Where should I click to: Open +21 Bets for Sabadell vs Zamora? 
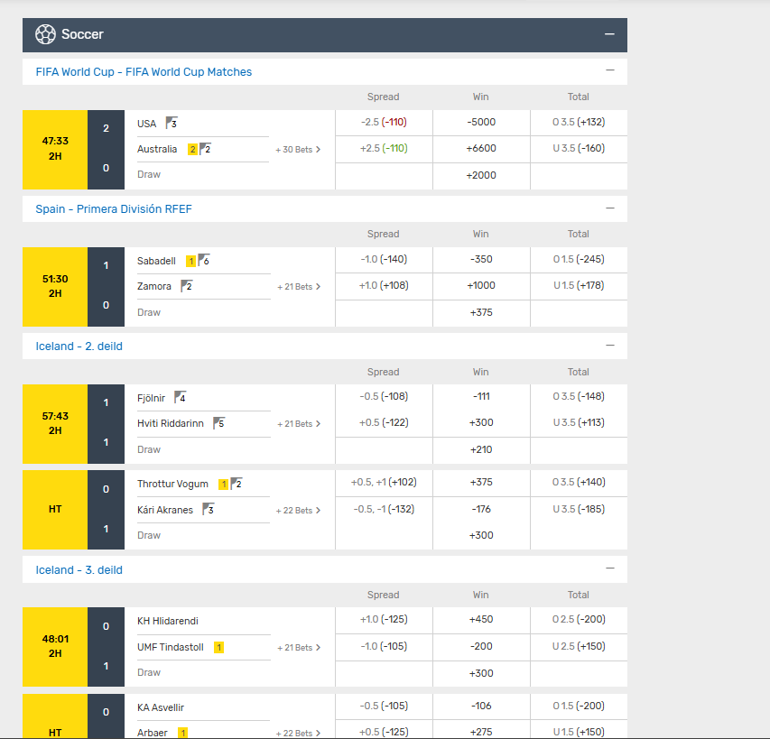pyautogui.click(x=299, y=287)
